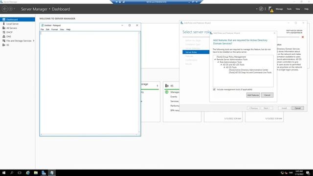Open Local Server icon in sidebar
This screenshot has width=313, height=176.
[4, 24]
